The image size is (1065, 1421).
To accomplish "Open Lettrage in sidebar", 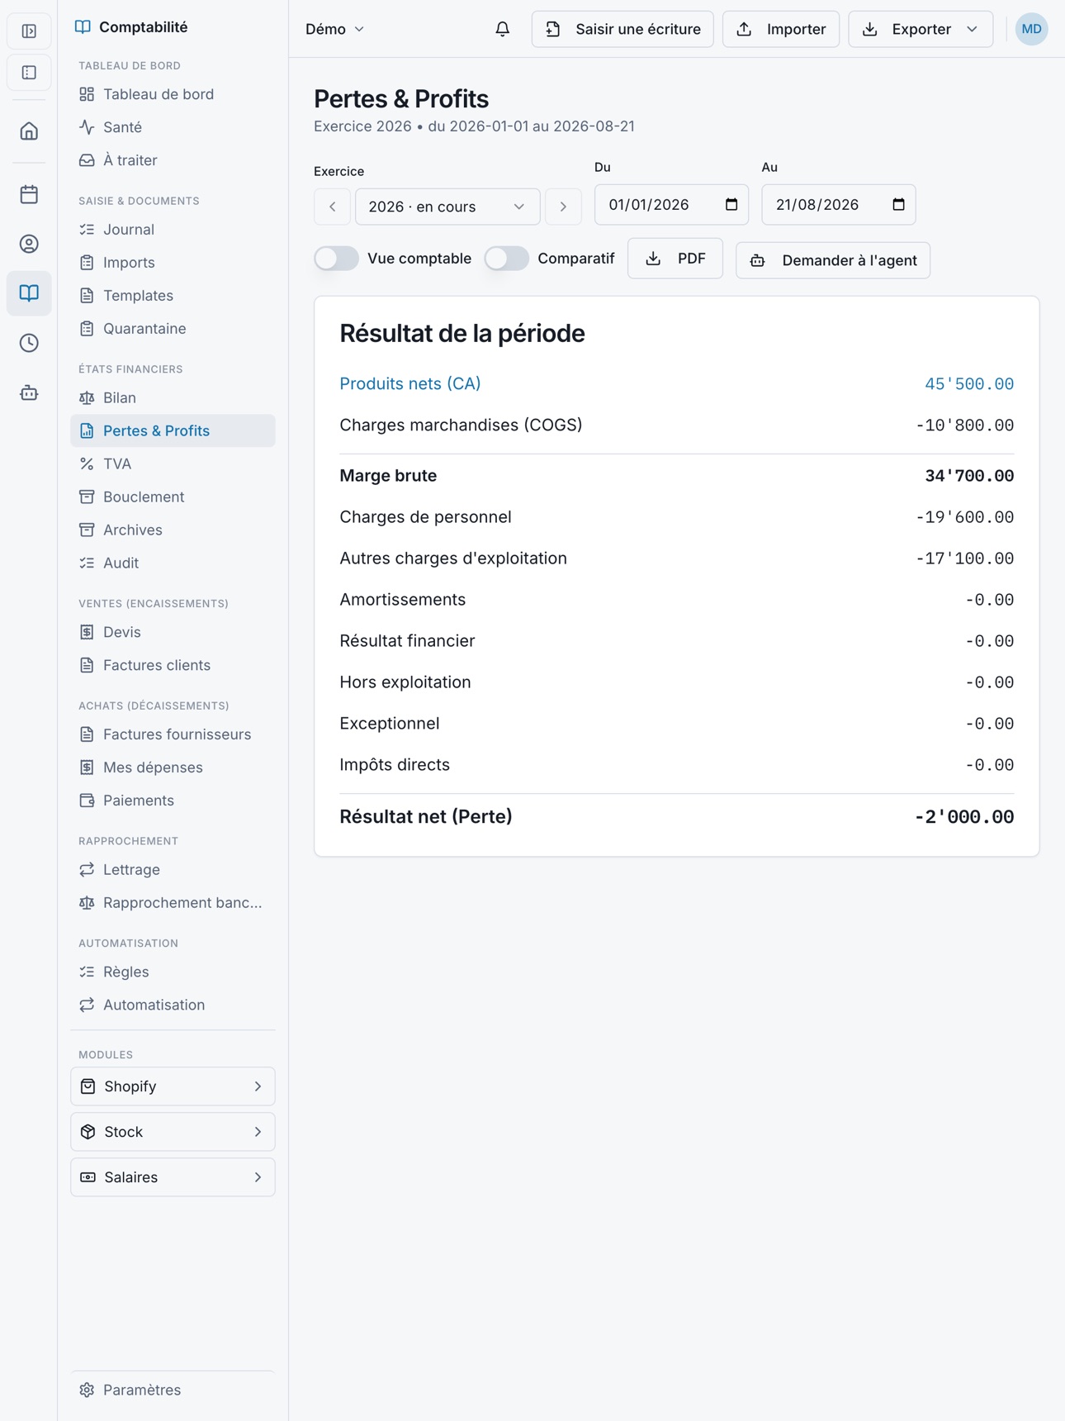I will [x=173, y=870].
